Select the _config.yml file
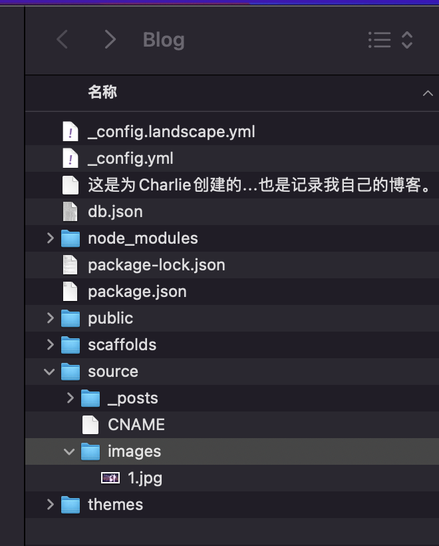439x546 pixels. [130, 158]
